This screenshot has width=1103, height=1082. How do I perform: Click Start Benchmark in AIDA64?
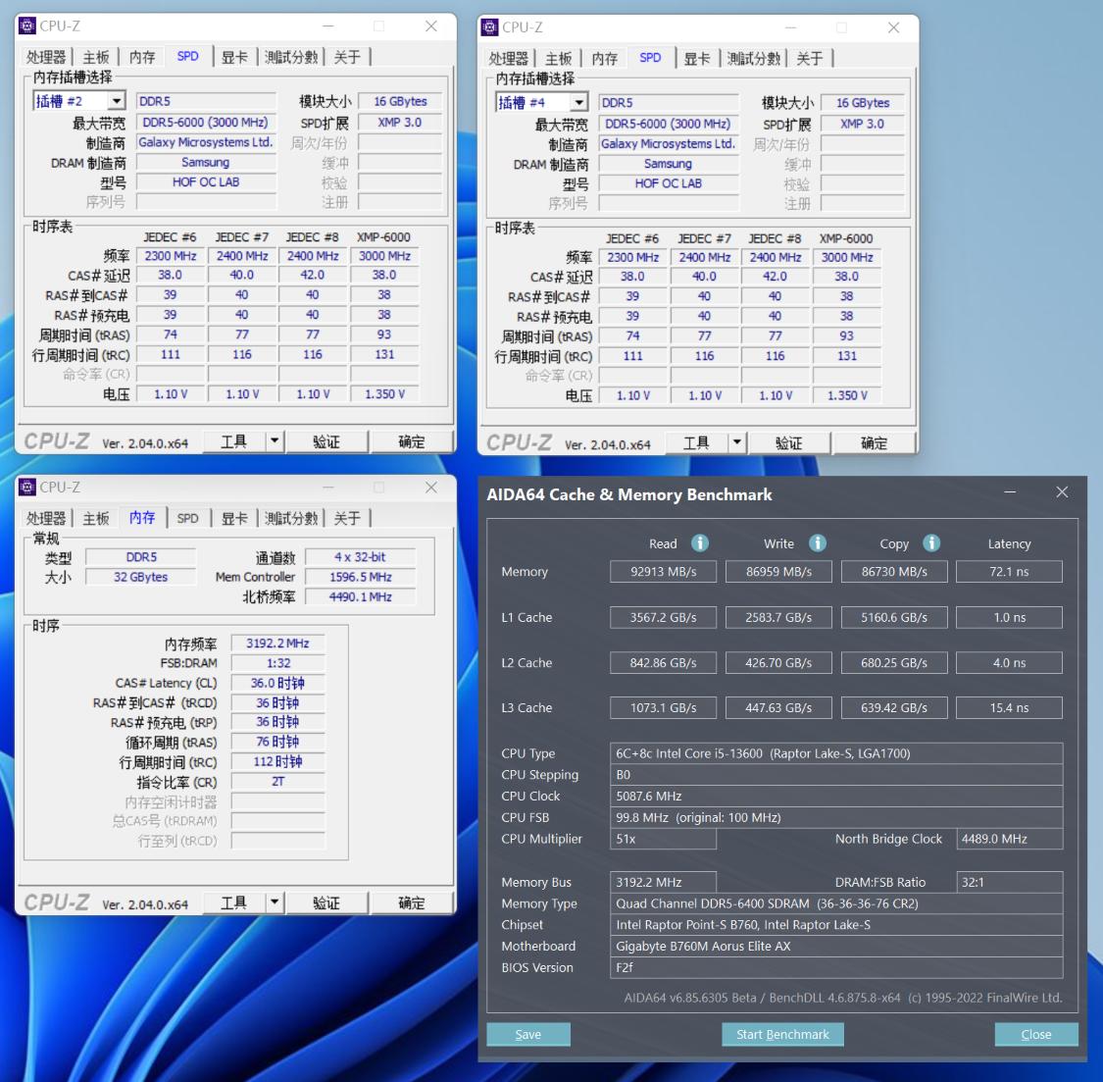click(782, 1034)
